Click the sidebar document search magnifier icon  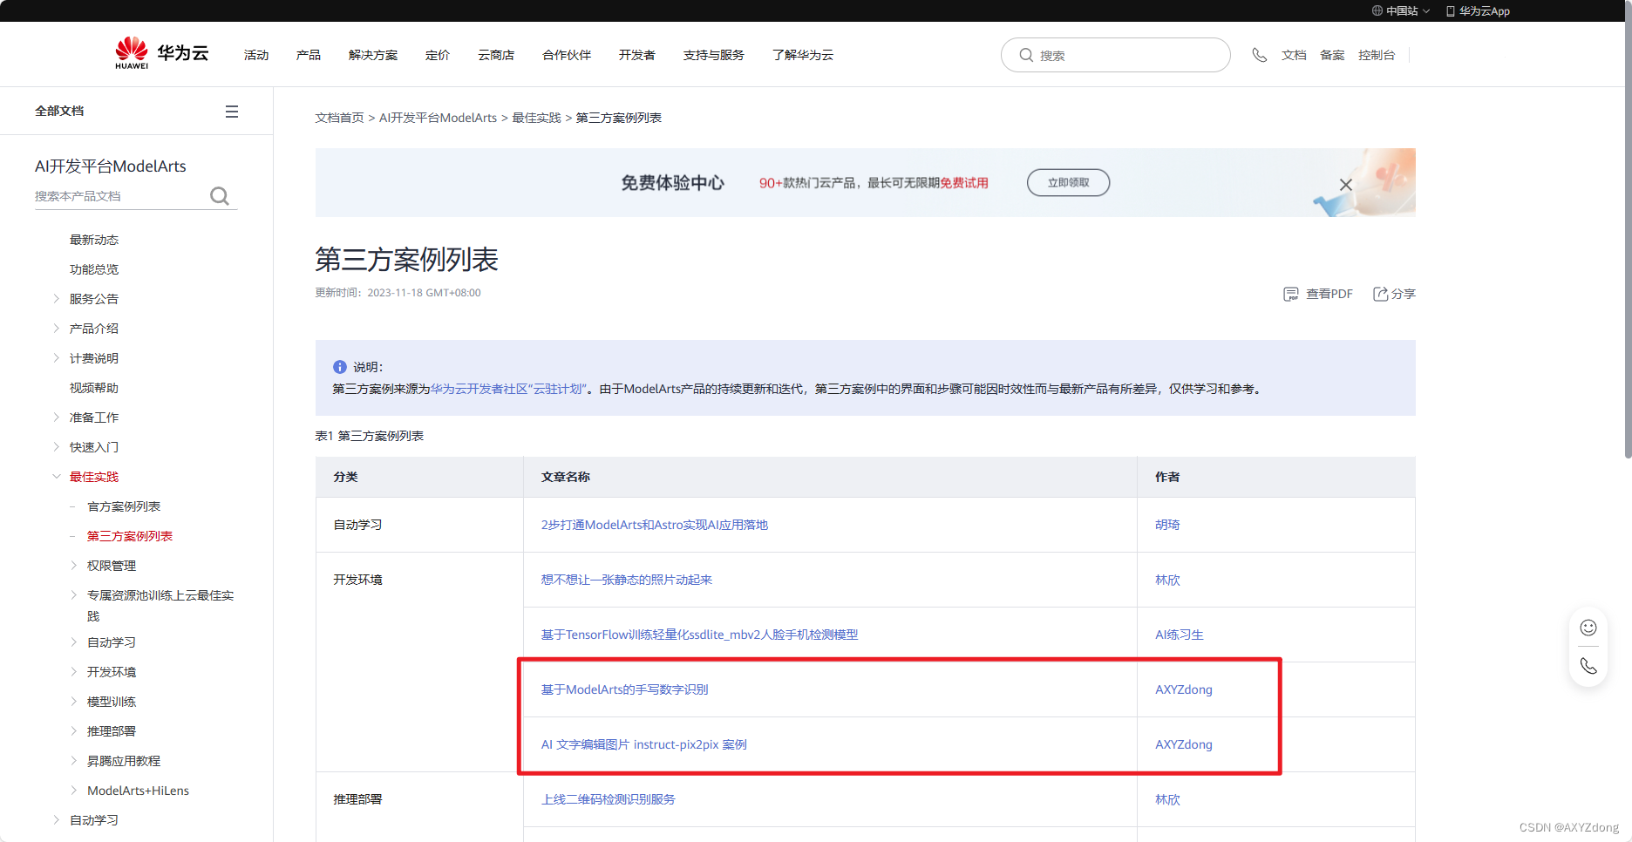click(x=220, y=196)
